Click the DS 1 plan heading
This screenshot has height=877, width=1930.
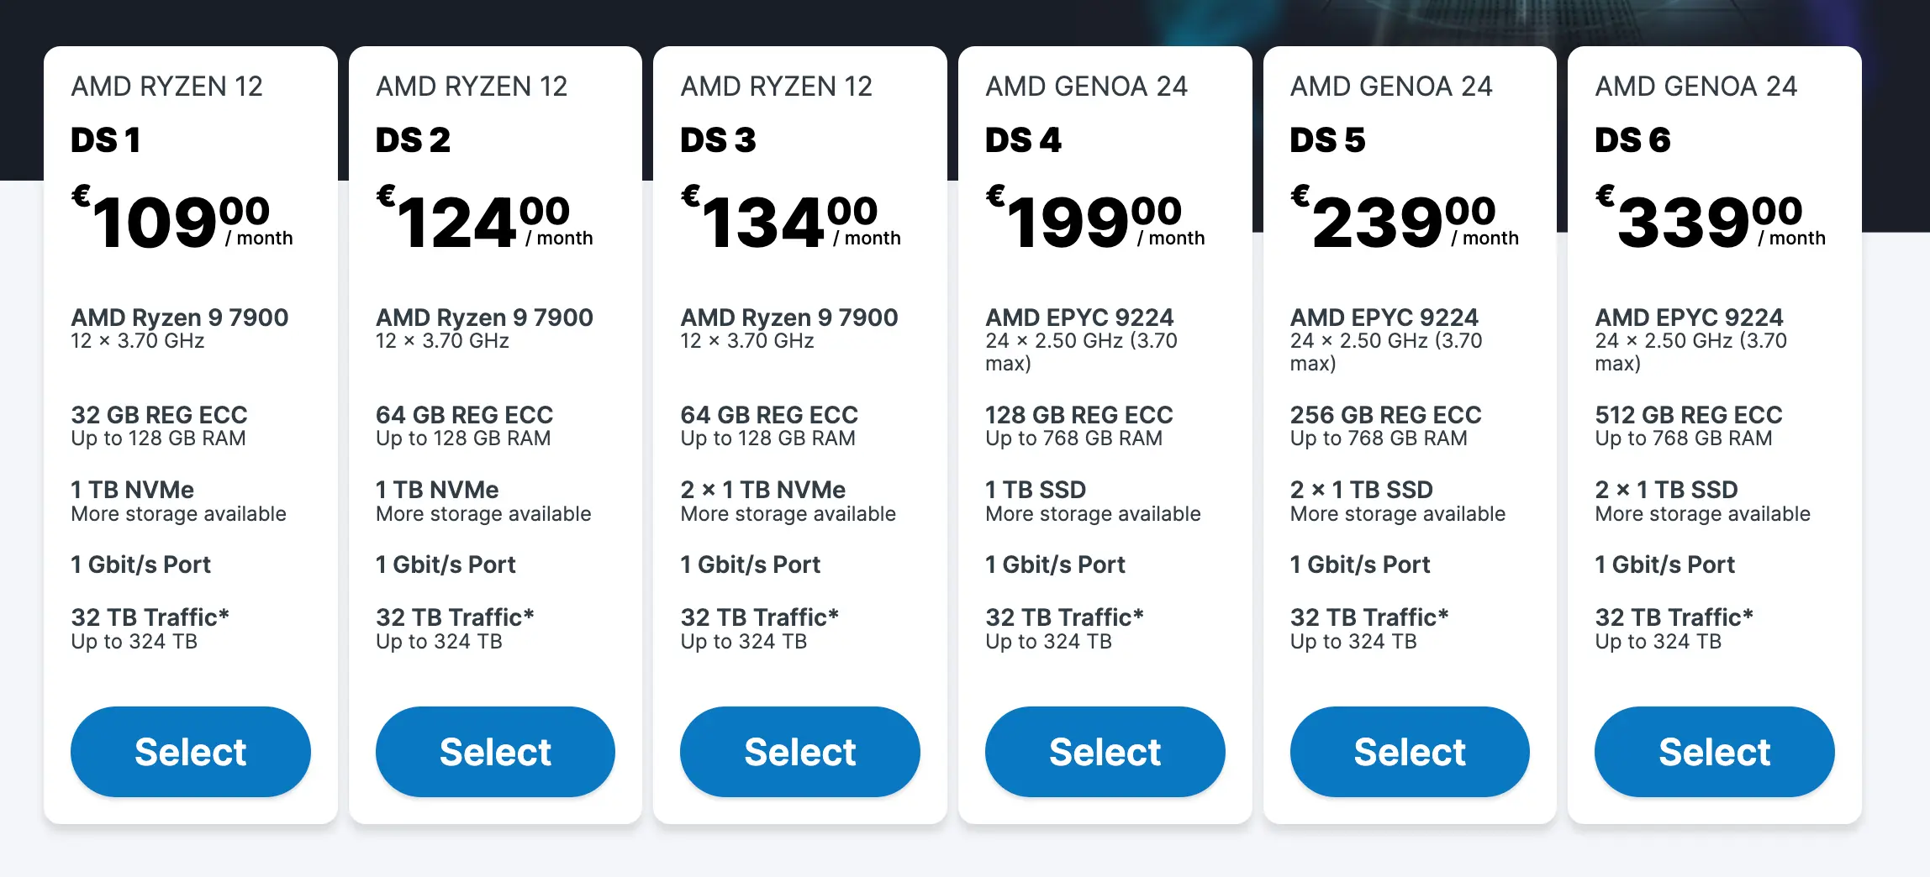[x=106, y=139]
